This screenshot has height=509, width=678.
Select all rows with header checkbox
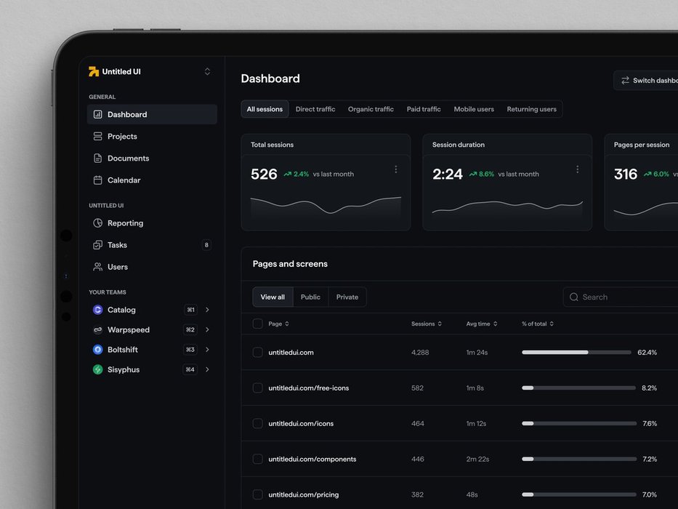point(257,324)
